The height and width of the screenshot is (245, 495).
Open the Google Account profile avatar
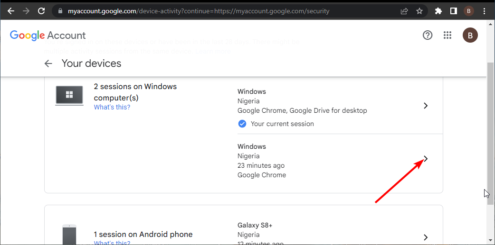click(470, 35)
